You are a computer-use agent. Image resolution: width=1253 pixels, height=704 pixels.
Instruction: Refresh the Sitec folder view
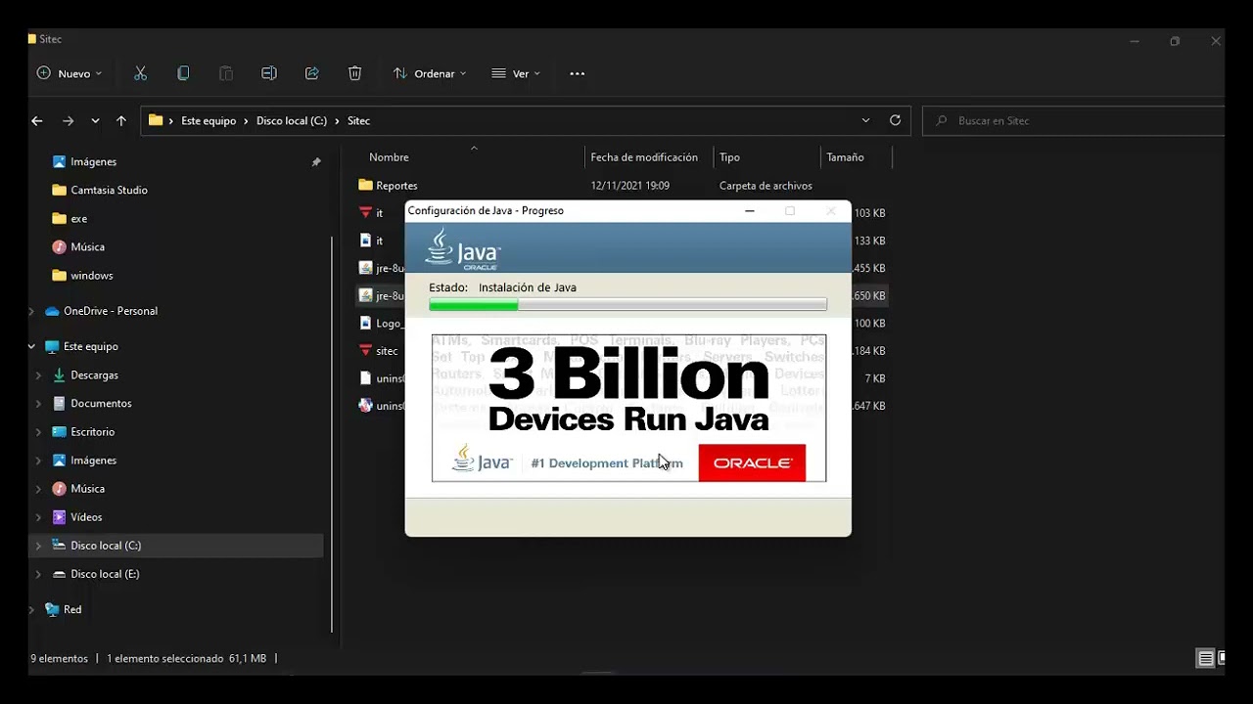click(895, 120)
